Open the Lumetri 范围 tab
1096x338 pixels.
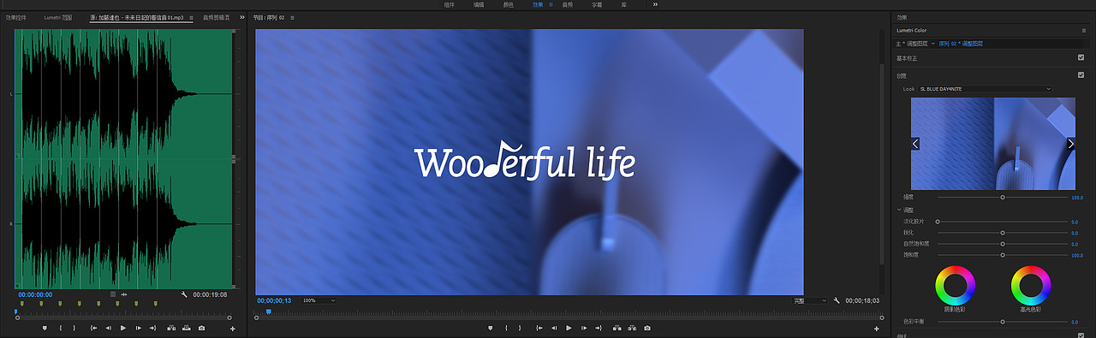[x=59, y=17]
